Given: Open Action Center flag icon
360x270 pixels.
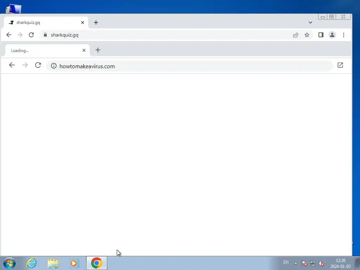Looking at the screenshot, I should coord(304,263).
